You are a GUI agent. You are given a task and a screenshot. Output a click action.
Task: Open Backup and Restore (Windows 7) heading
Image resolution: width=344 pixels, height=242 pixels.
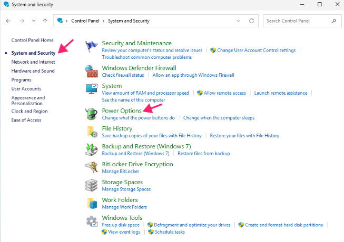click(146, 146)
